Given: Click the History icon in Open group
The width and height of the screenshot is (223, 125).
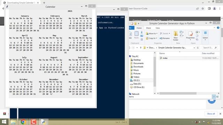Looking at the screenshot, I should 197,39.
